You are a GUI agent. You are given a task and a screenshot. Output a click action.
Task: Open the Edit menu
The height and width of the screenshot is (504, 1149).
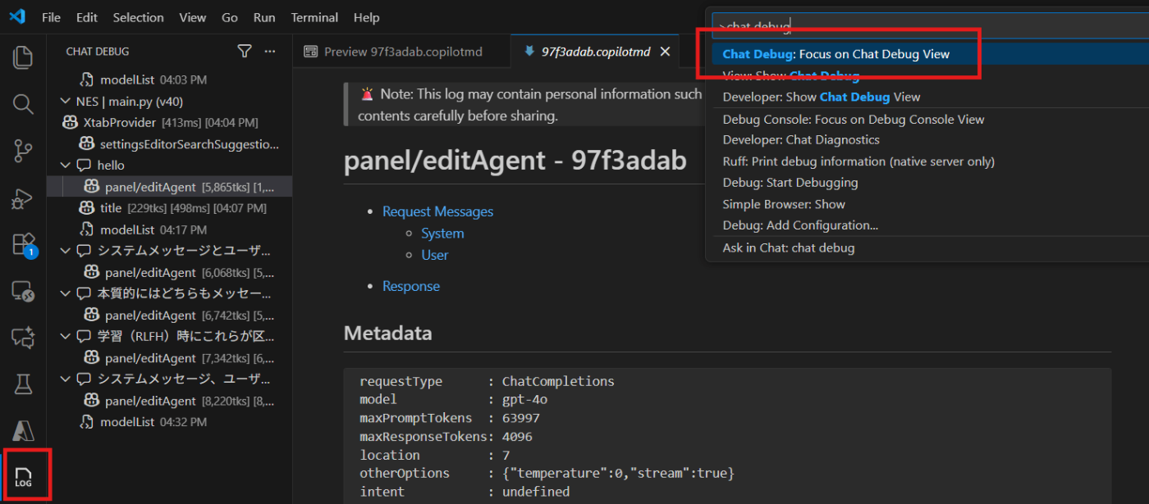(86, 17)
